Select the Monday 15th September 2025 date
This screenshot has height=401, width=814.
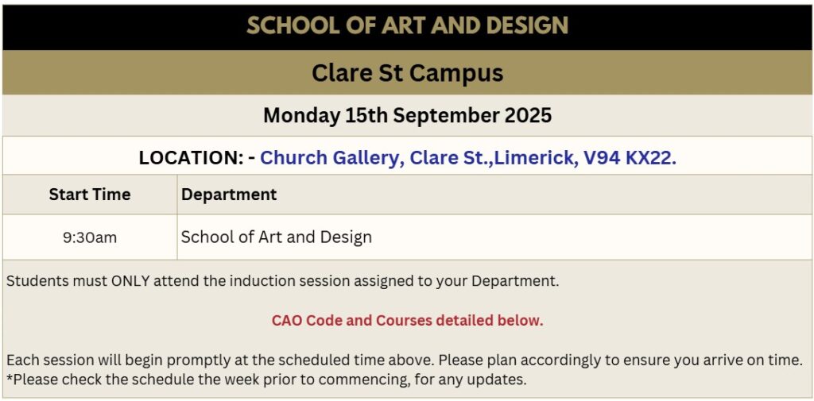407,116
